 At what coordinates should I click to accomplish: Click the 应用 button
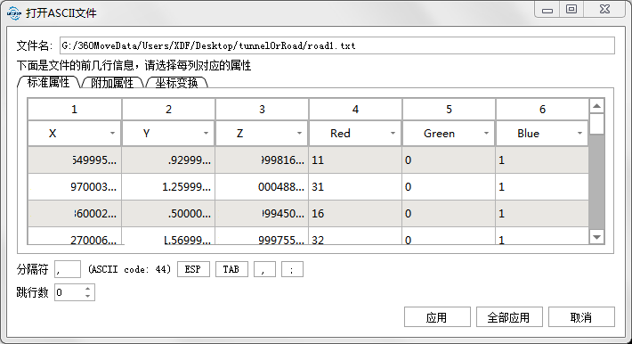pyautogui.click(x=437, y=317)
